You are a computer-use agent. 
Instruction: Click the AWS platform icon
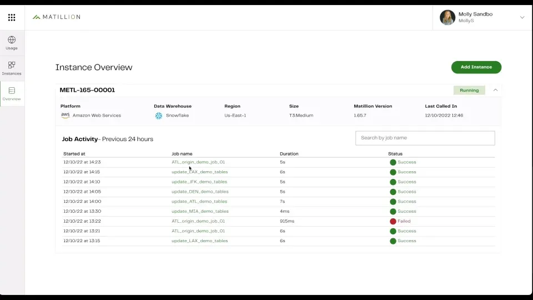point(66,116)
